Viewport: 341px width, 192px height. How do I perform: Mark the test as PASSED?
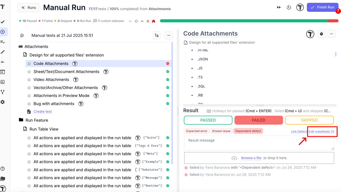(x=208, y=120)
